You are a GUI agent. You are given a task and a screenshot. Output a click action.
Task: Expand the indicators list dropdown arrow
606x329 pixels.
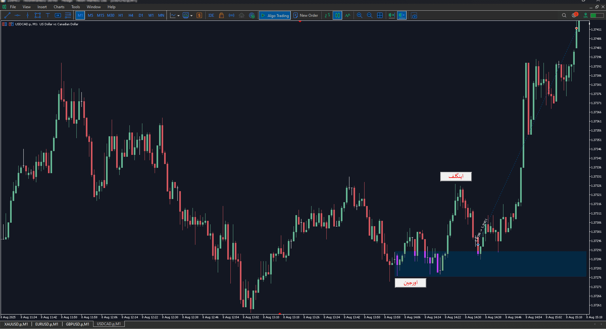[x=192, y=15]
